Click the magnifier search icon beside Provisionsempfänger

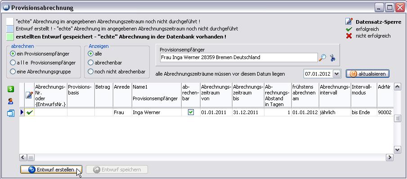tap(322, 58)
